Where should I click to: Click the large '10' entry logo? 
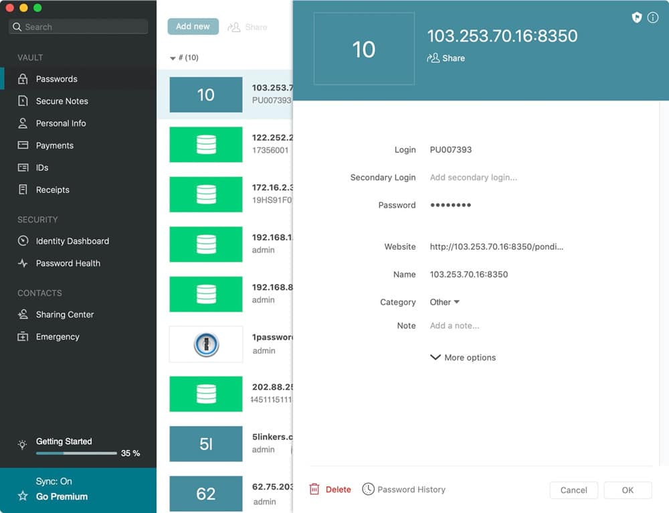364,49
